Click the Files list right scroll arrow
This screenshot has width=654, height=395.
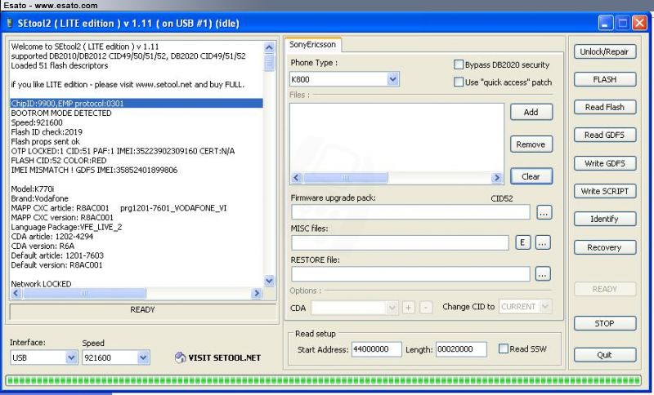pos(496,178)
